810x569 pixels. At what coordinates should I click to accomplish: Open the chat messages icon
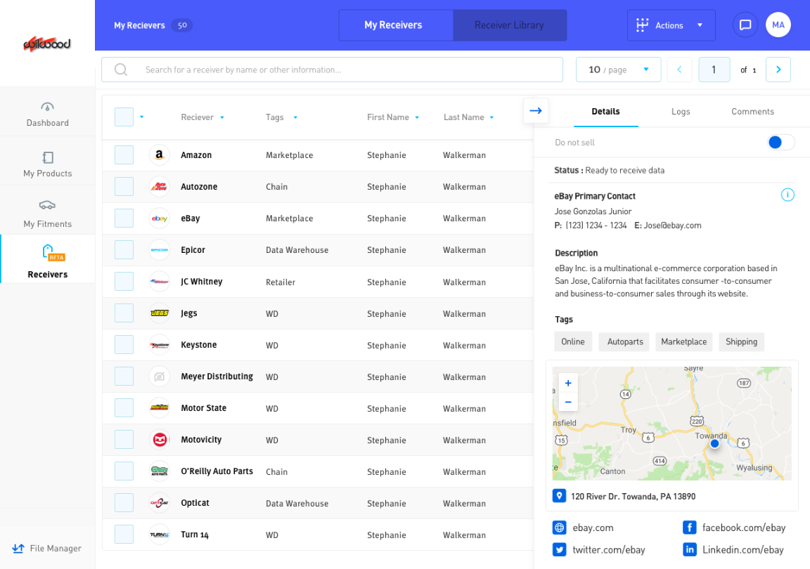(x=745, y=25)
